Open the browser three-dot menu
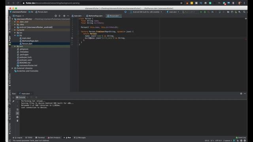This screenshot has width=253, height=142. point(244,3)
